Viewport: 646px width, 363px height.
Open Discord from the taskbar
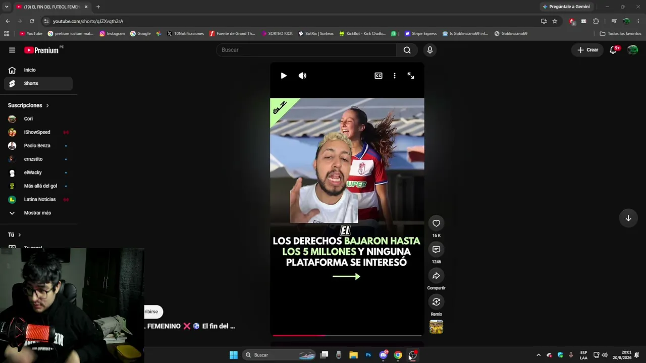point(383,355)
